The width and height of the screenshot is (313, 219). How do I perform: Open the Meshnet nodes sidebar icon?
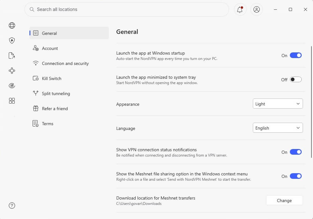(12, 71)
